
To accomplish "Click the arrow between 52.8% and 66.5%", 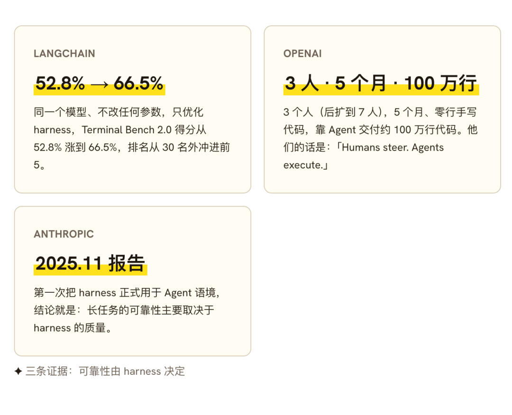I will 99,84.
